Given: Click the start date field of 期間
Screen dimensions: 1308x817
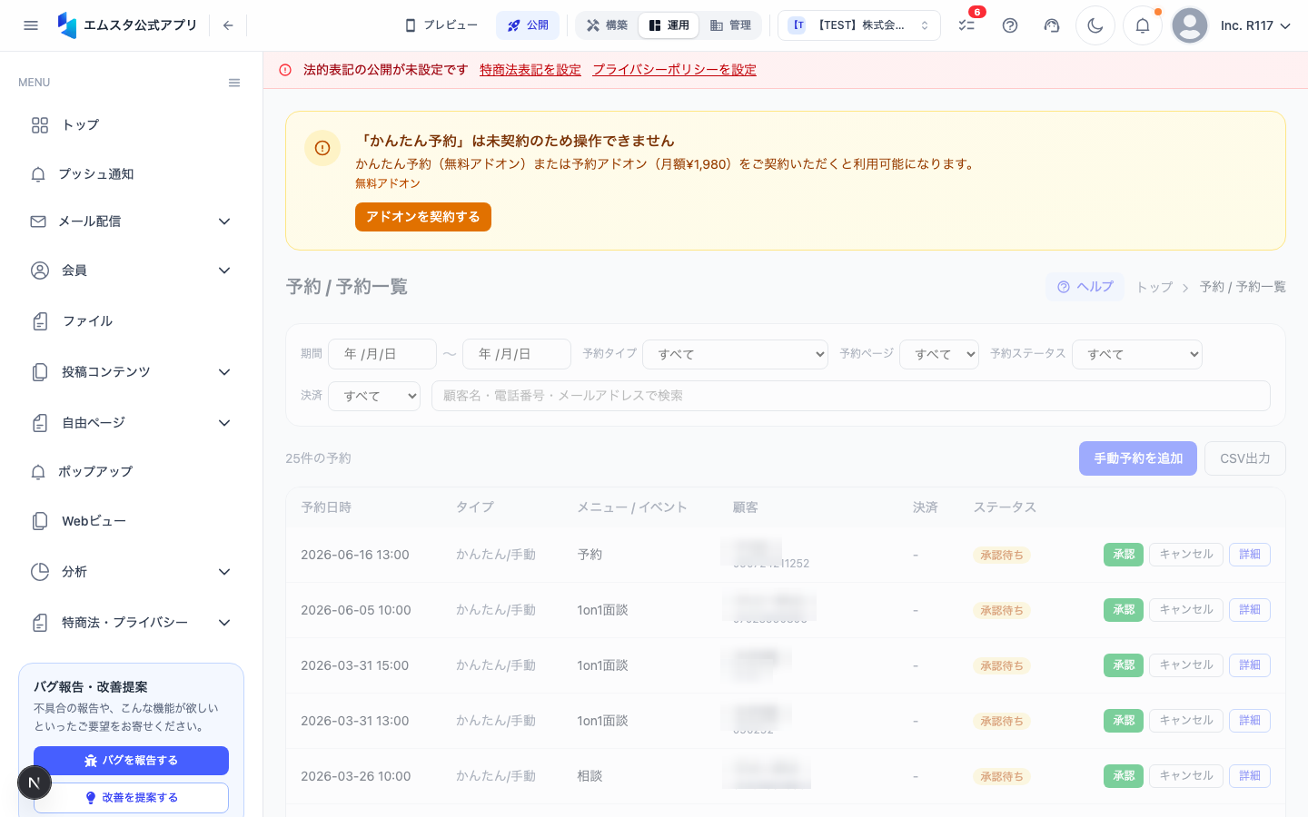Looking at the screenshot, I should pyautogui.click(x=382, y=354).
